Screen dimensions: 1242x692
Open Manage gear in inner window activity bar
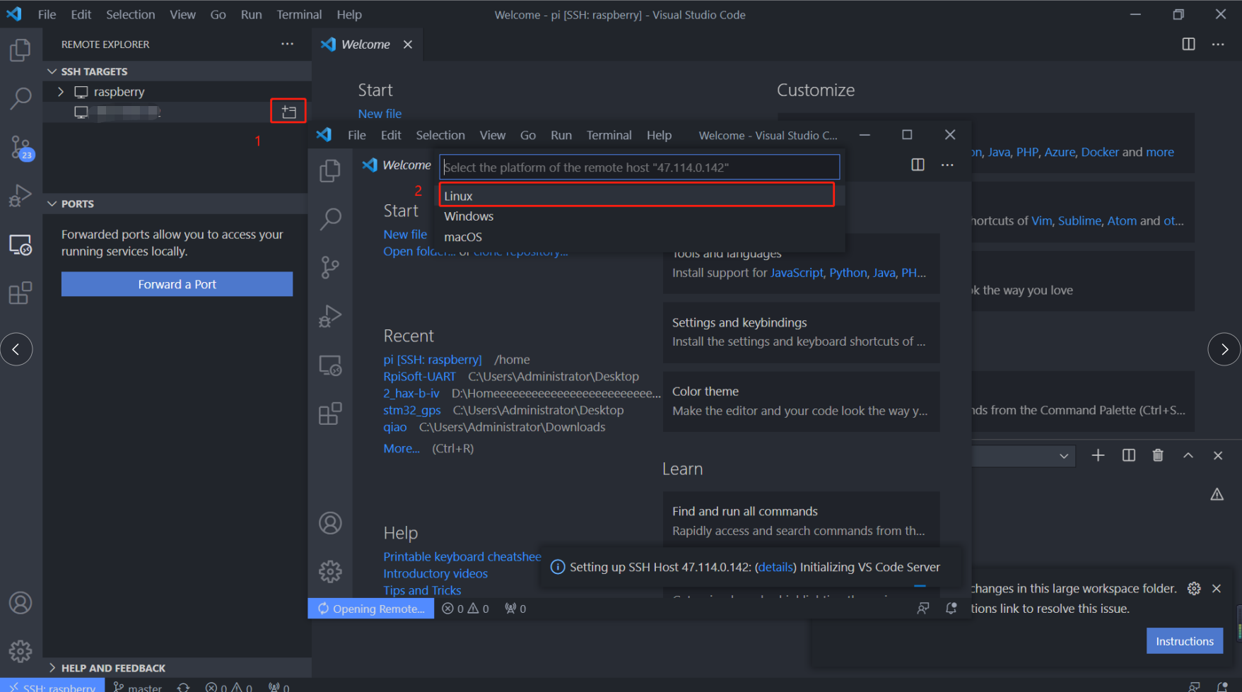click(x=330, y=571)
